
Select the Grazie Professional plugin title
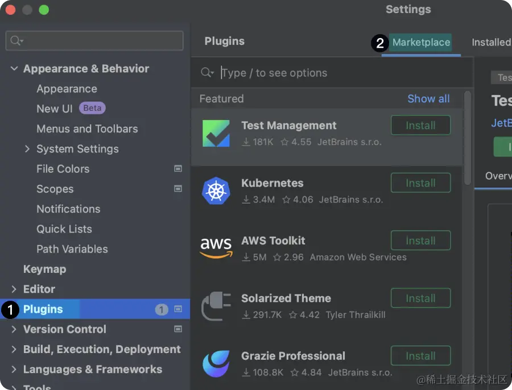tap(293, 356)
